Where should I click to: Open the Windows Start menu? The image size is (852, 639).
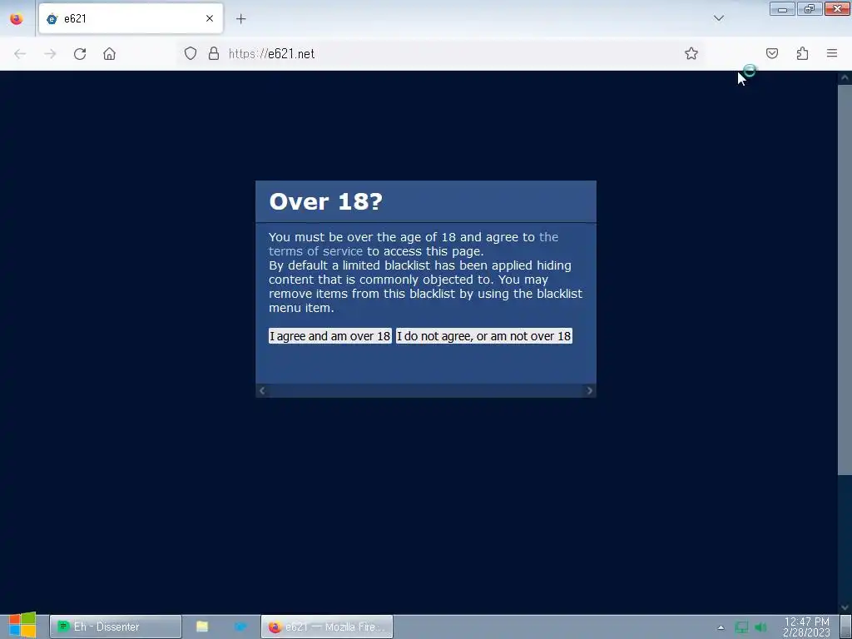(x=22, y=626)
